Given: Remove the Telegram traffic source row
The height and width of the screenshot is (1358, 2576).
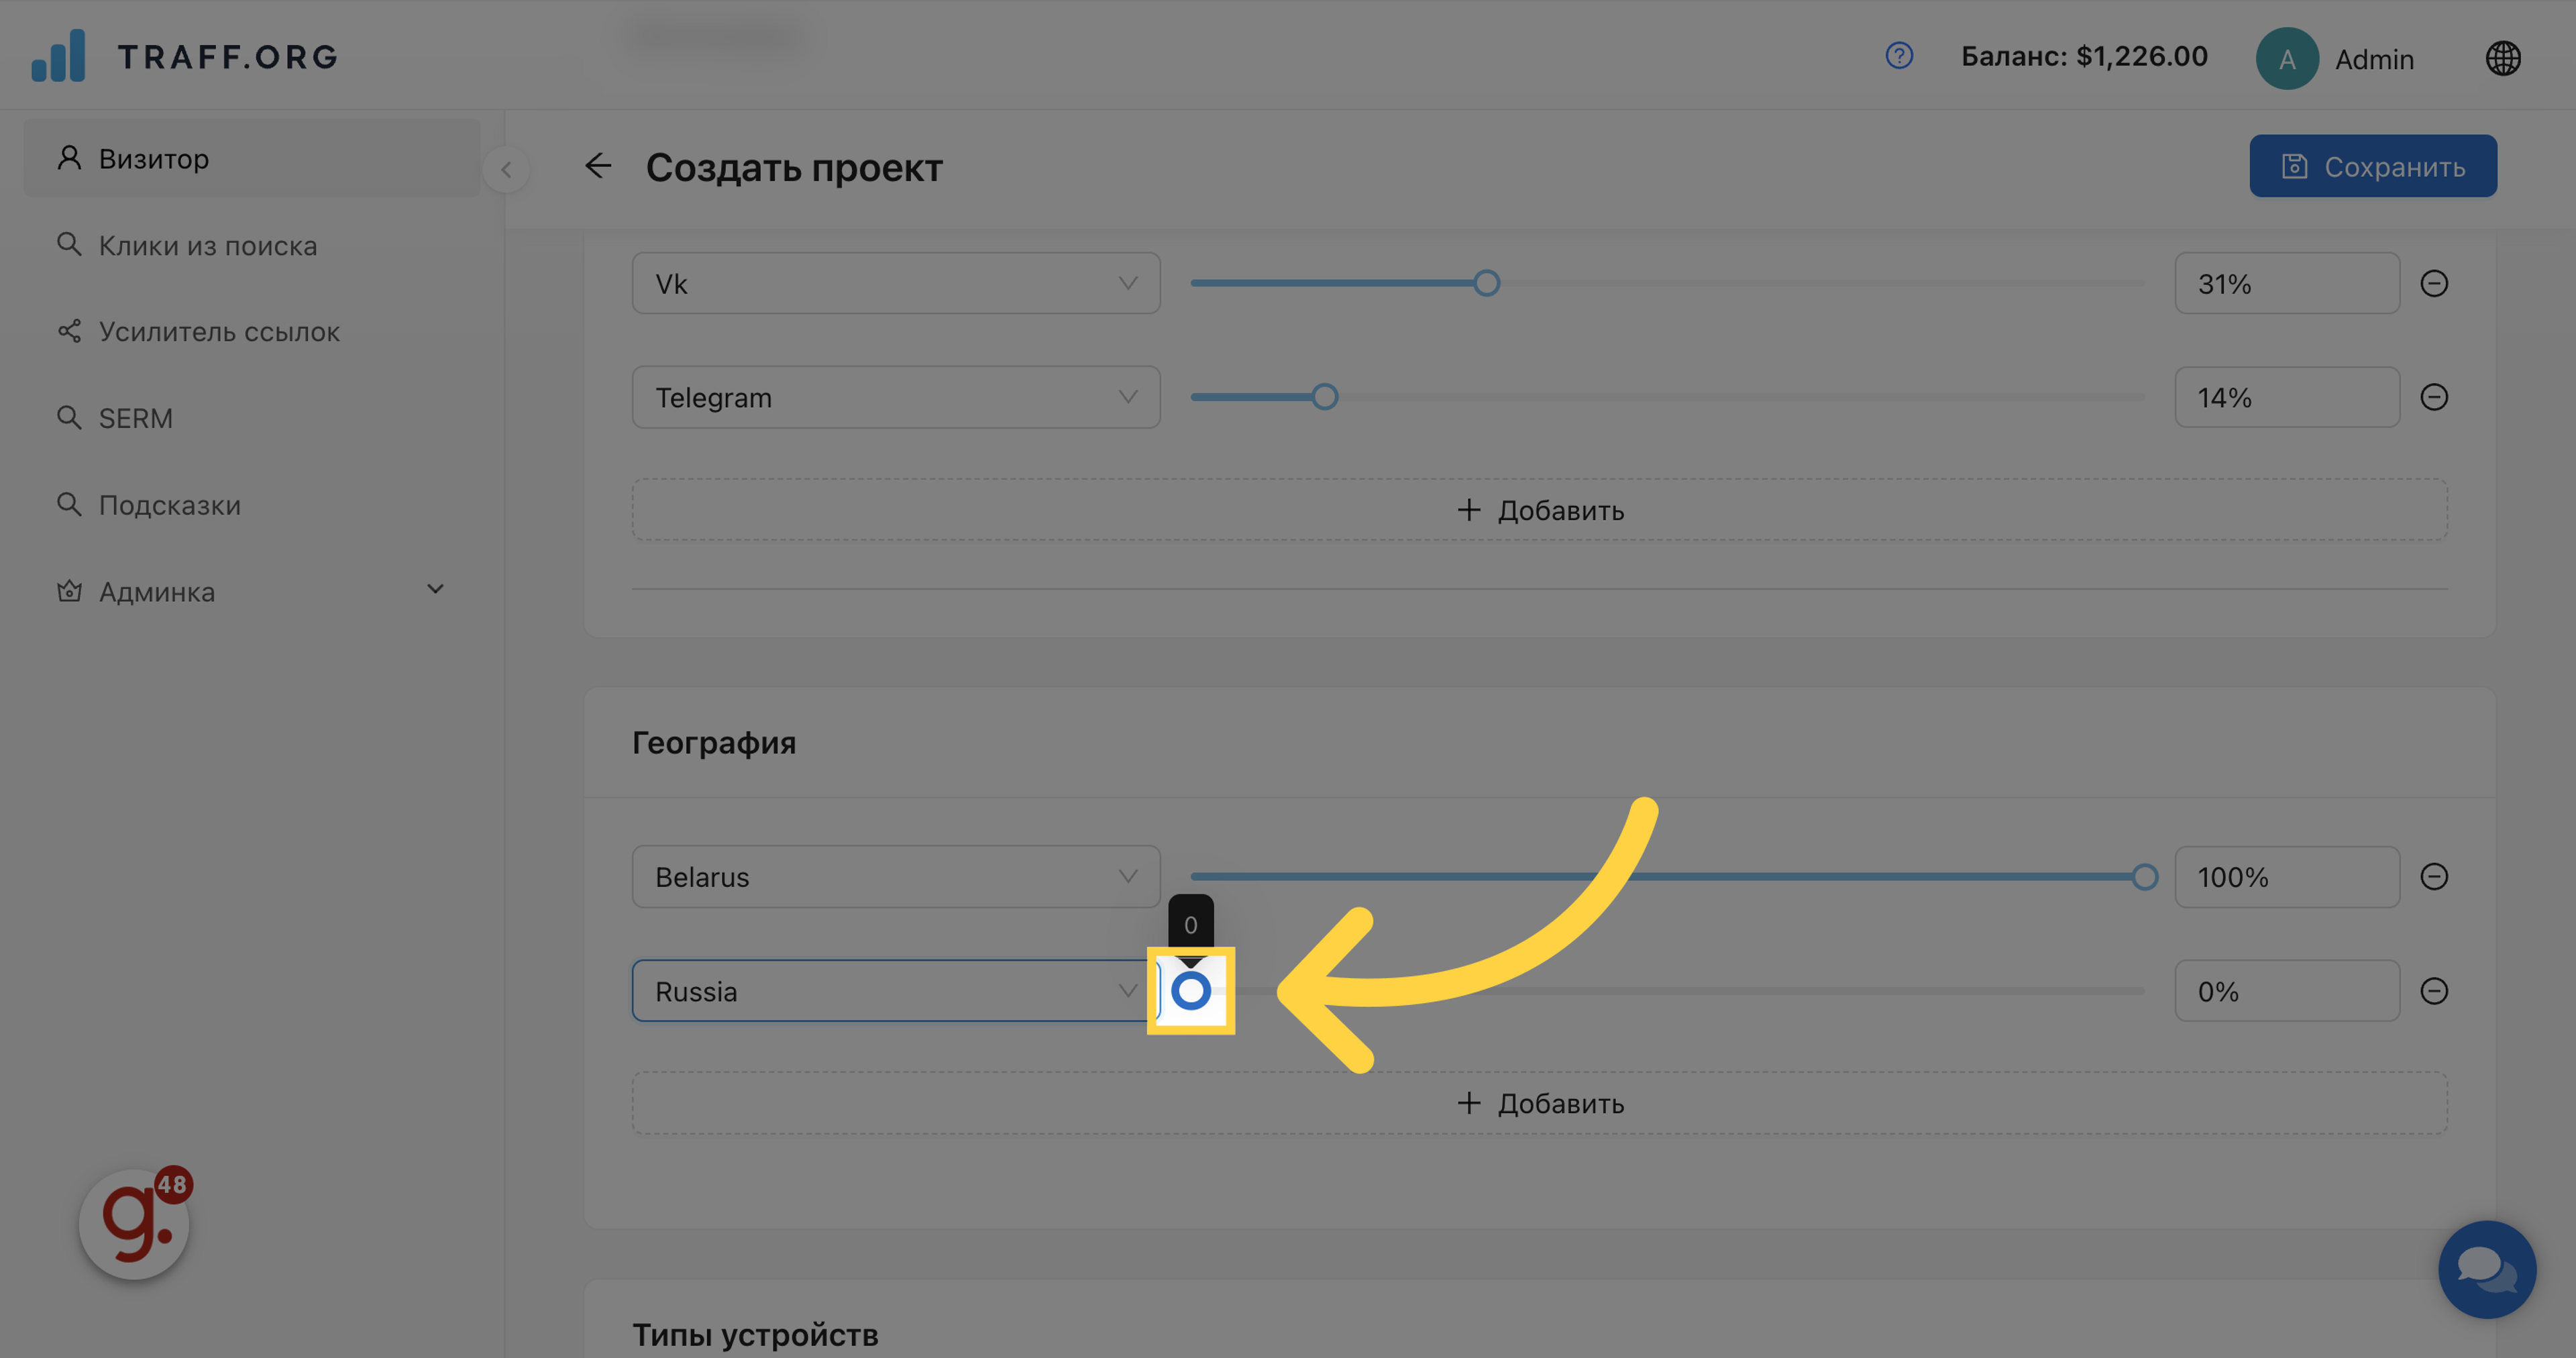Looking at the screenshot, I should [2435, 397].
